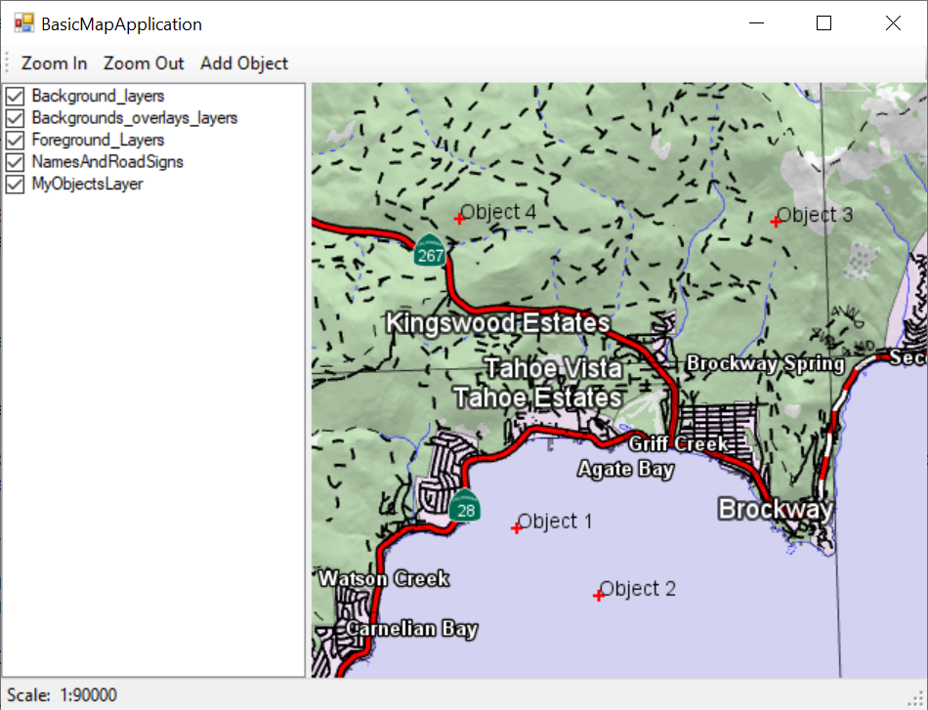
Task: Disable the Foreground_Layers checkbox
Action: (x=16, y=140)
